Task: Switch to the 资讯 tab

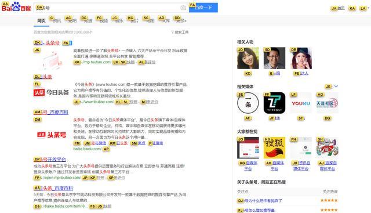Action: coord(56,21)
